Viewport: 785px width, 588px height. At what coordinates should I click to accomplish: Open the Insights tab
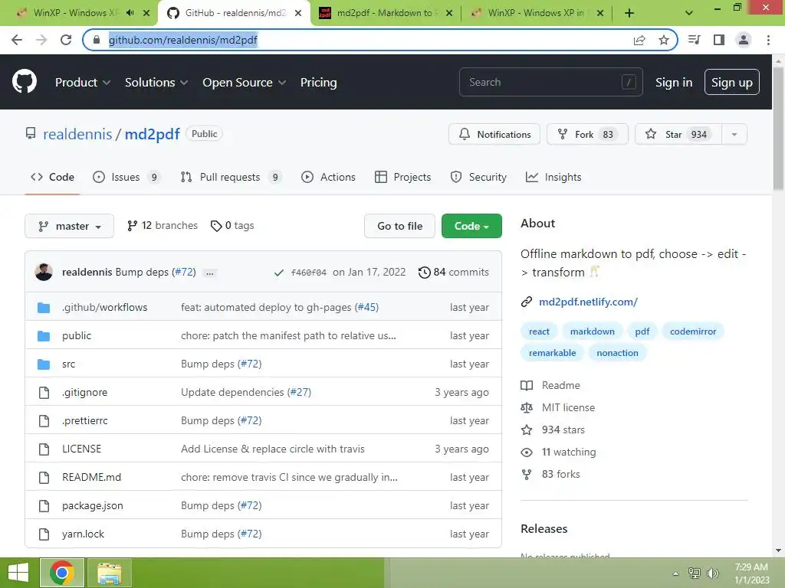tap(553, 177)
